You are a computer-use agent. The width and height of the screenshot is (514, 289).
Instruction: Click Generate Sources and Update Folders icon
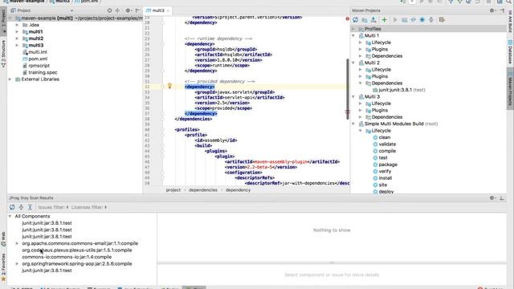pos(365,20)
